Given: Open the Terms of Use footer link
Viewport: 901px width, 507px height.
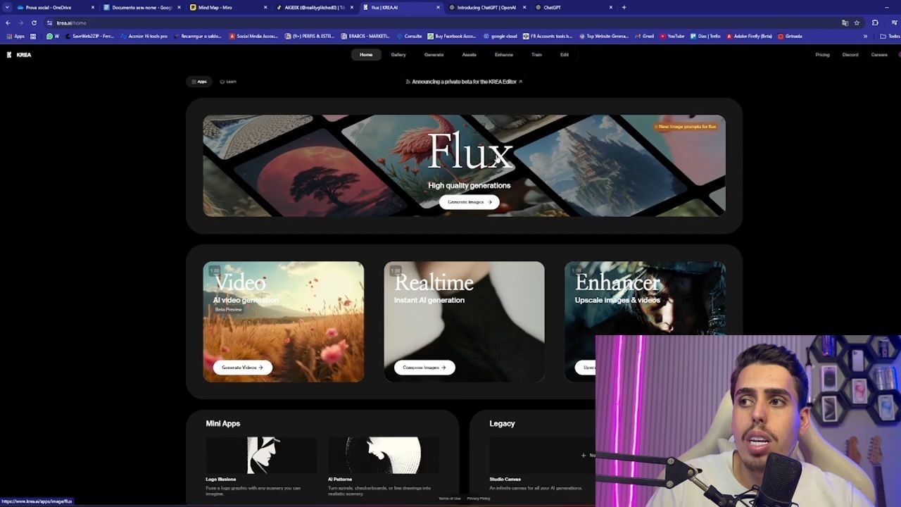Looking at the screenshot, I should 449,499.
